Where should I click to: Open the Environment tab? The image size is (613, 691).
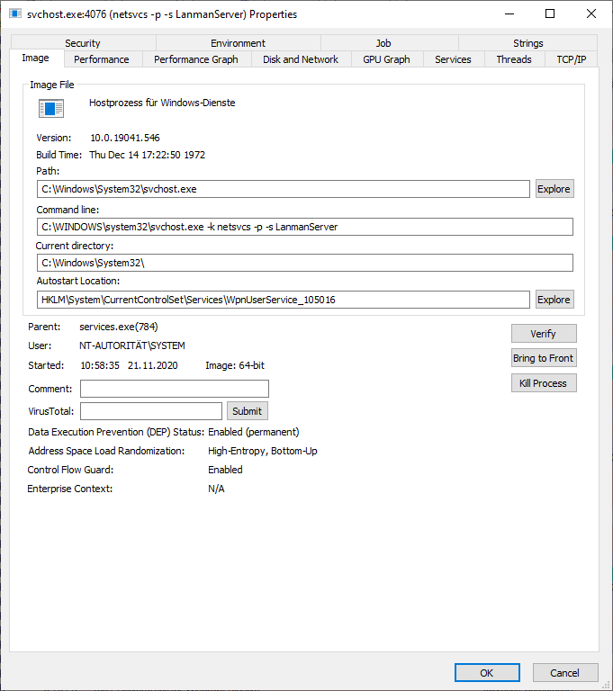click(239, 43)
